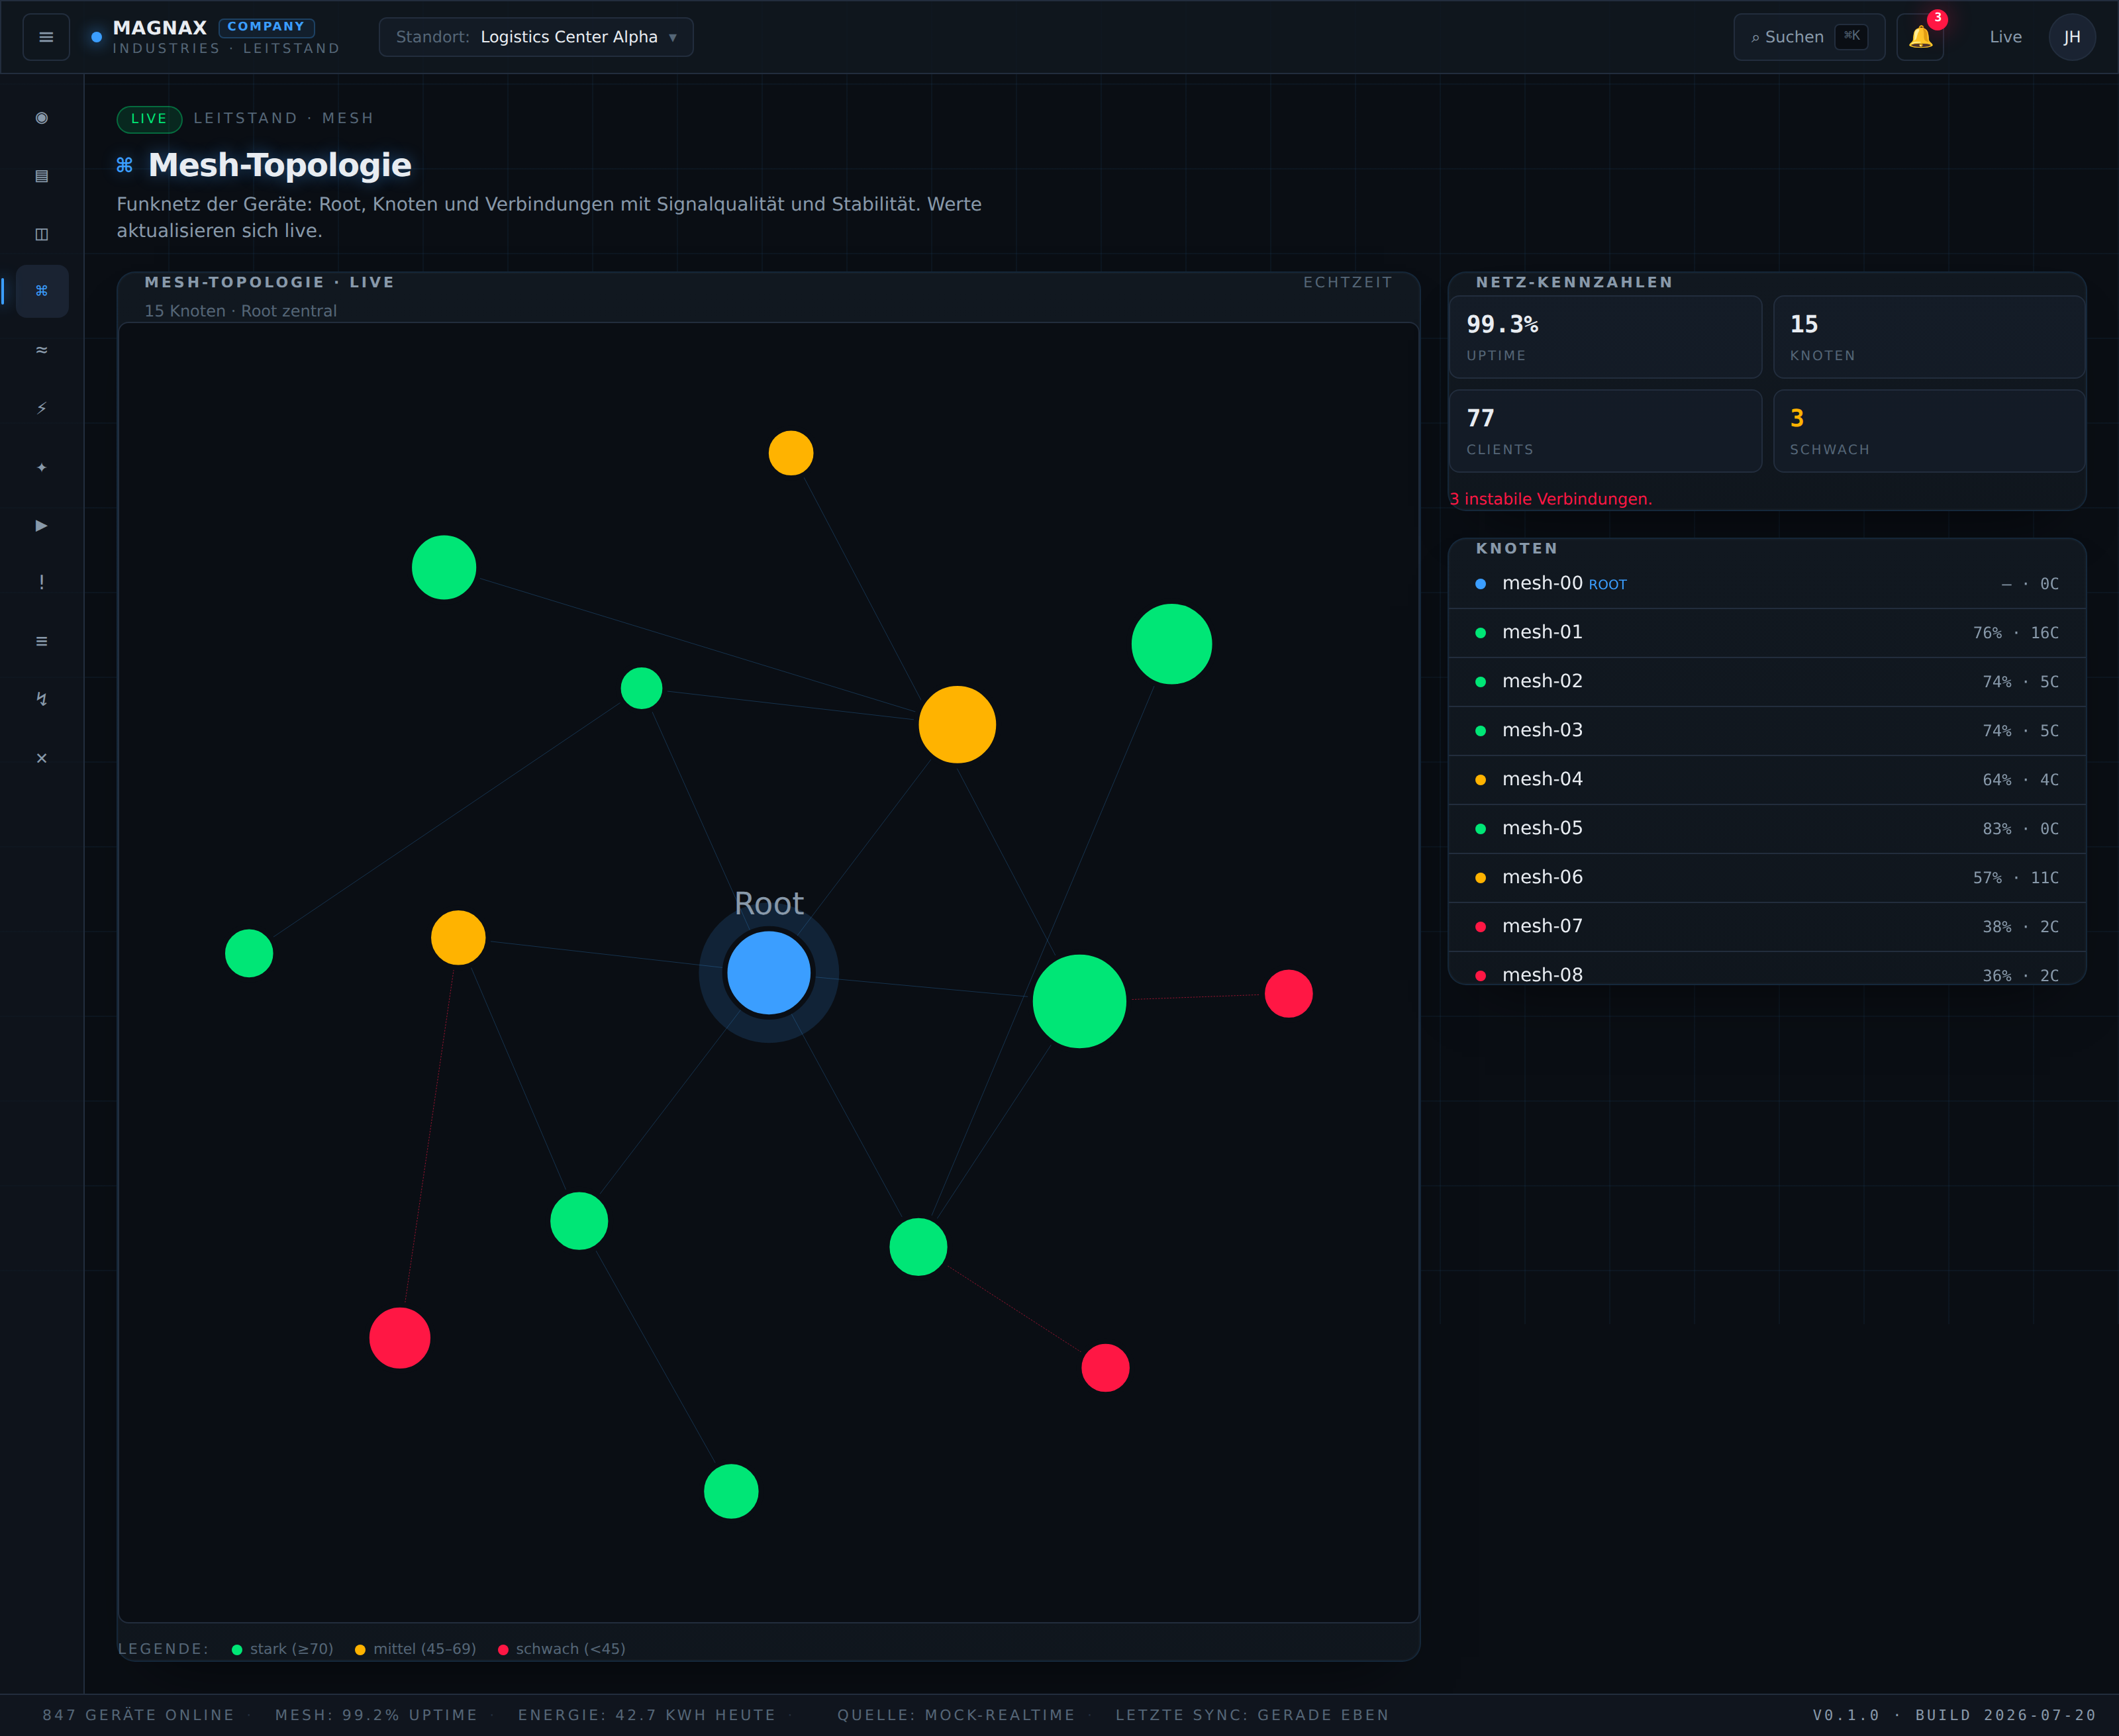
Task: Click the 77 Clients card
Action: tap(1606, 431)
